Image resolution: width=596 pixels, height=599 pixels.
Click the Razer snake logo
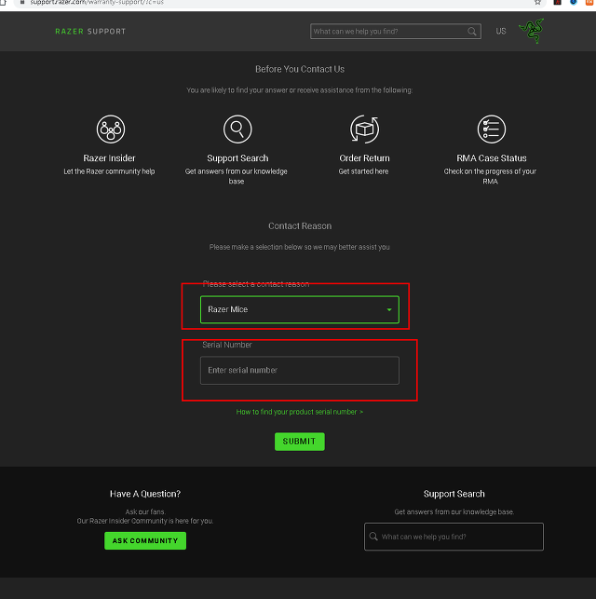[531, 31]
